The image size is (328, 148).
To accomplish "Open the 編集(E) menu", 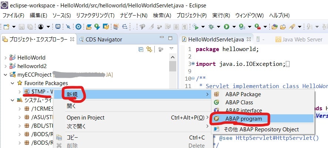I will 38,16.
